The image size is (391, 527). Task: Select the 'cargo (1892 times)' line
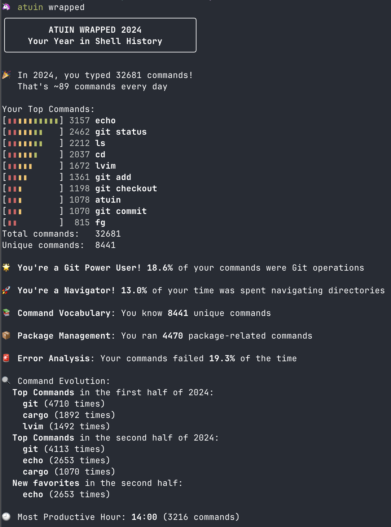point(69,415)
